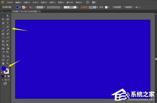Open the 文件(F) menu

point(10,2)
